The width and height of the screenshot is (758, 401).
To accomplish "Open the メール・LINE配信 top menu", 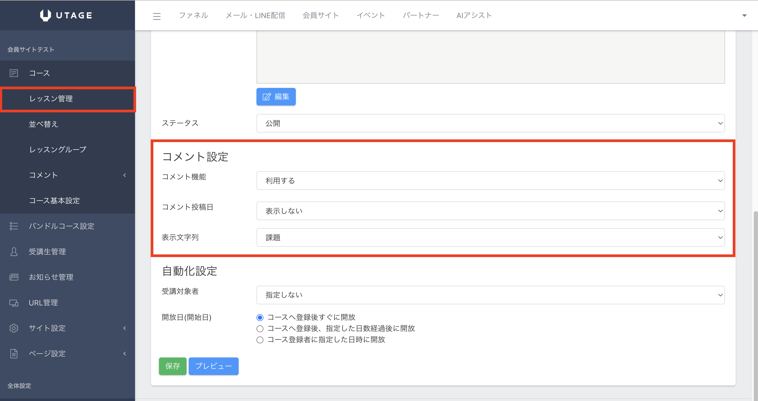I will tap(255, 15).
